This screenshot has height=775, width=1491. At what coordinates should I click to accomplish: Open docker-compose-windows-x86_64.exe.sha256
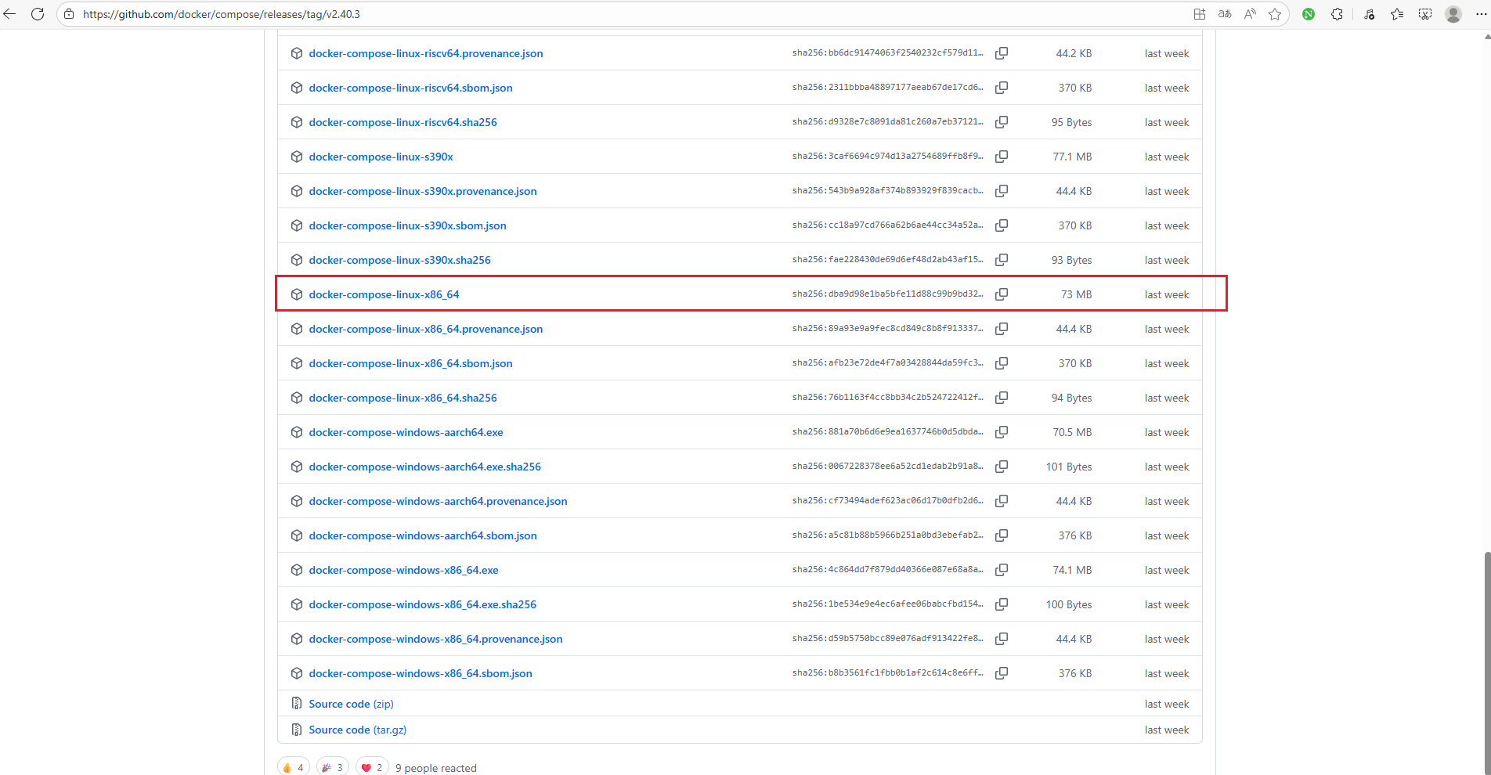point(422,604)
